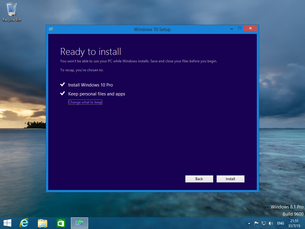The width and height of the screenshot is (305, 229).
Task: Open the ENG input language switcher
Action: pyautogui.click(x=281, y=223)
